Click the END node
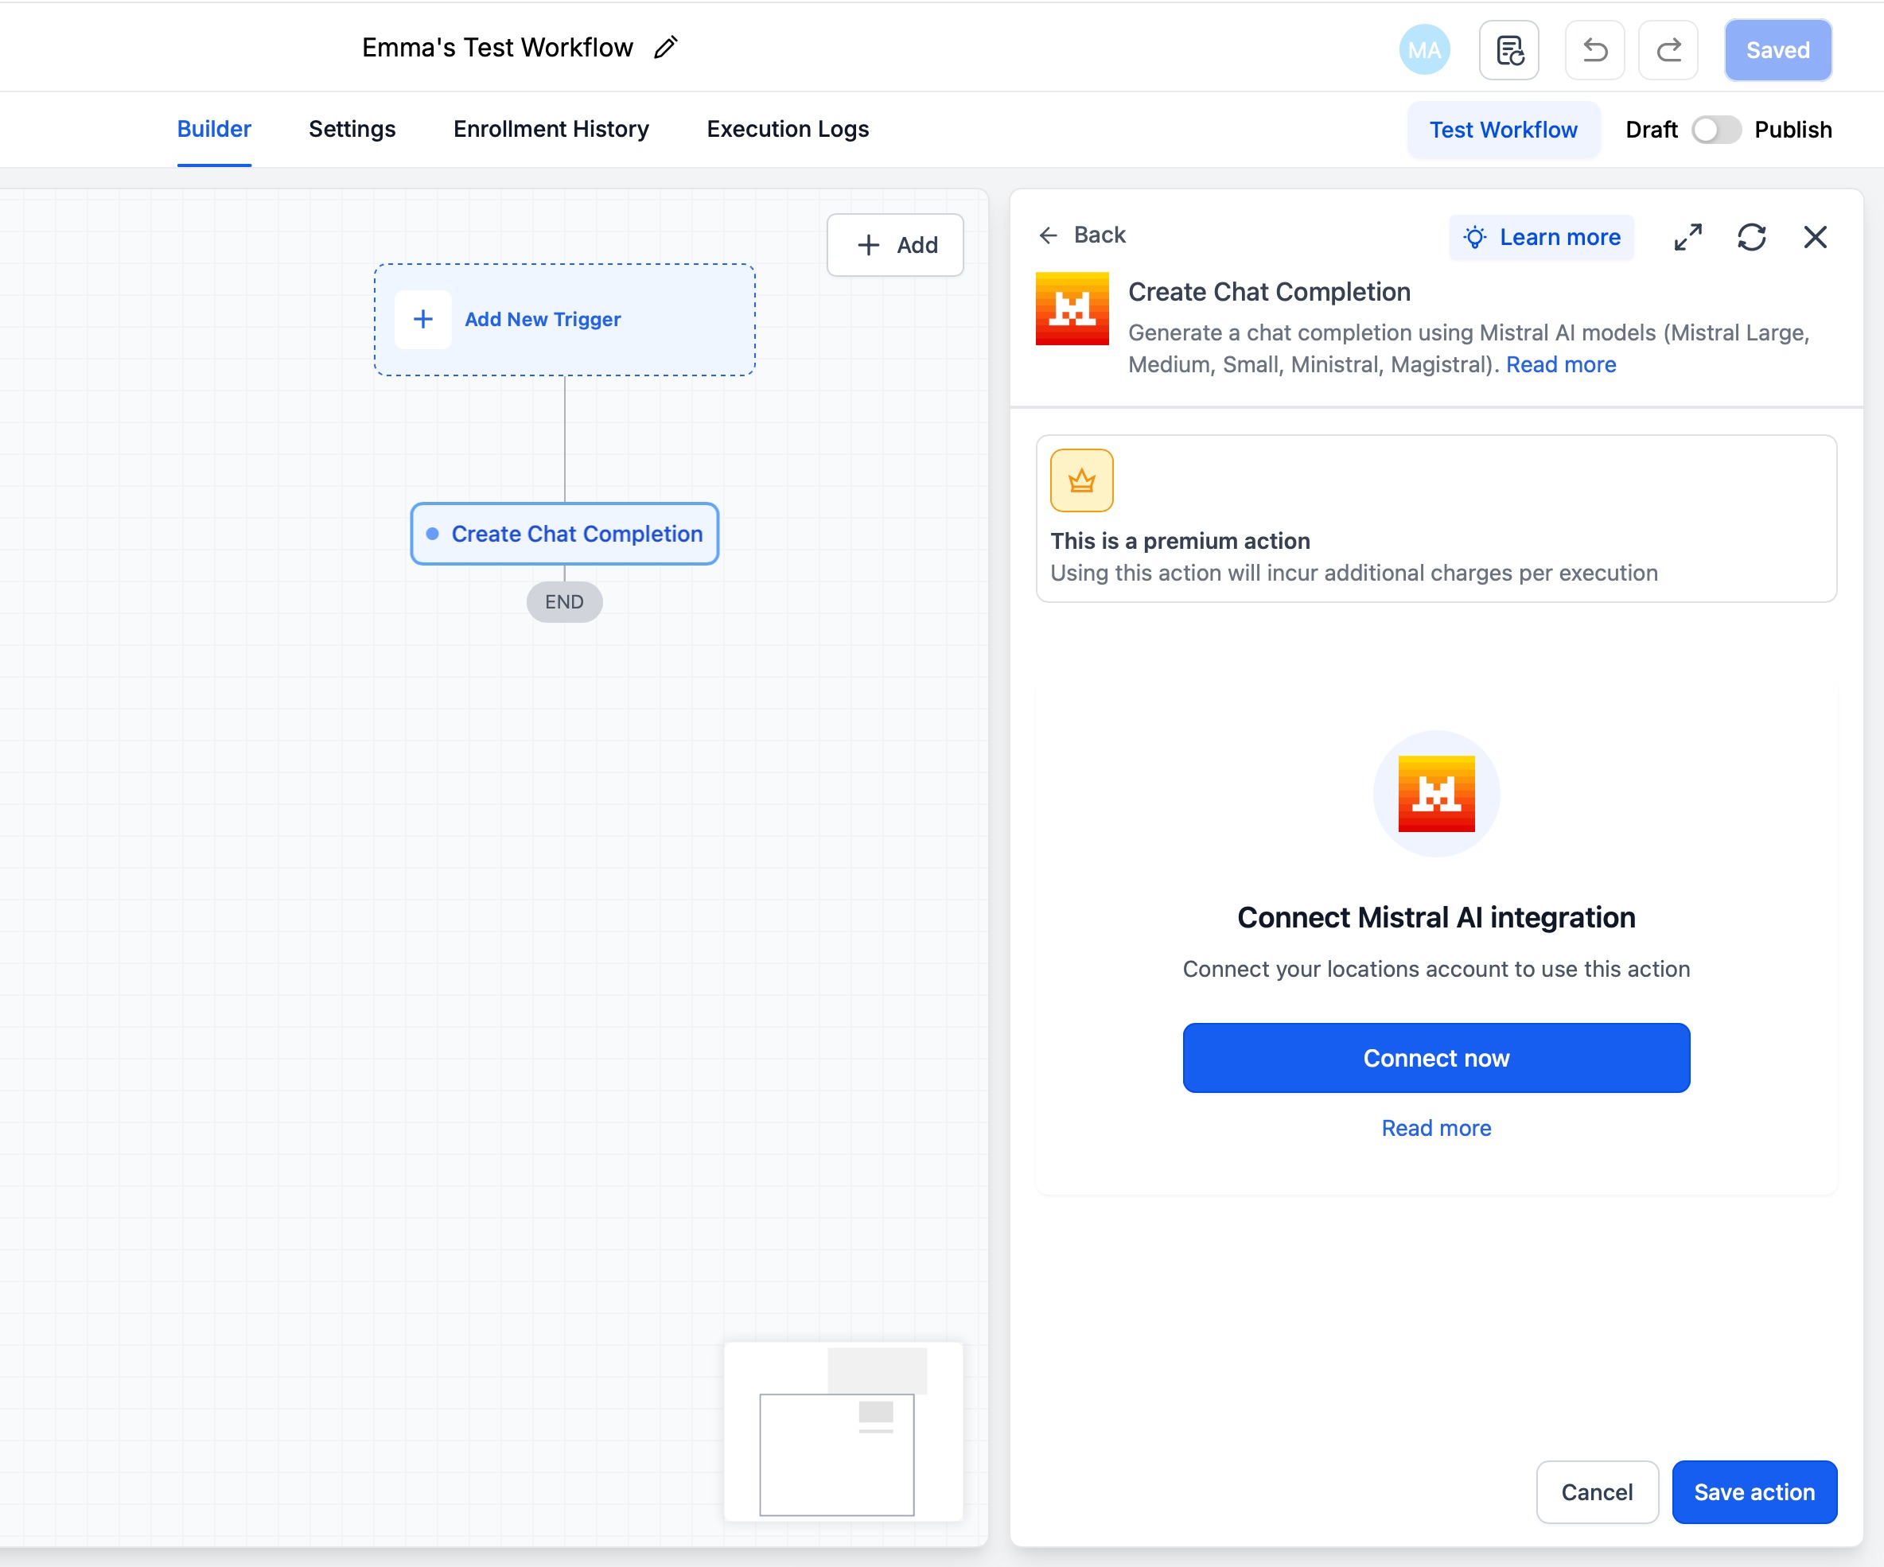The image size is (1884, 1567). pyautogui.click(x=564, y=602)
